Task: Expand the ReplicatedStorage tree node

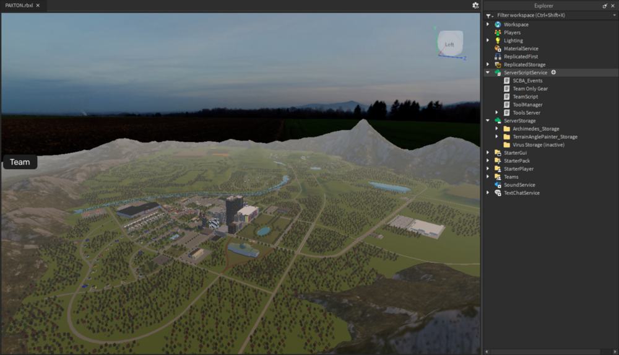Action: 488,64
